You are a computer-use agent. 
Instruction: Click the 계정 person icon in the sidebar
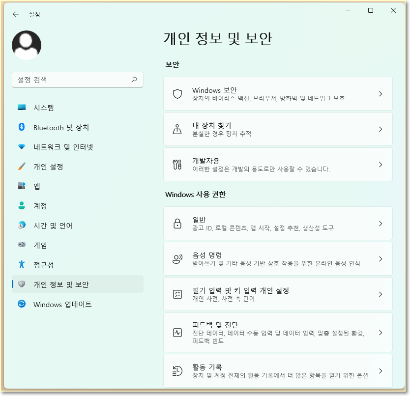22,205
